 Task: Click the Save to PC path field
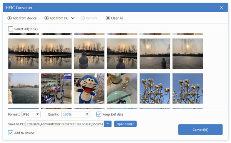(65, 124)
